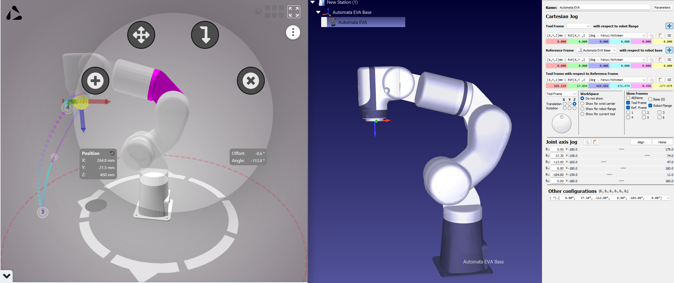Open reference frame pose options menu icon
This screenshot has height=283, width=674.
point(669,60)
